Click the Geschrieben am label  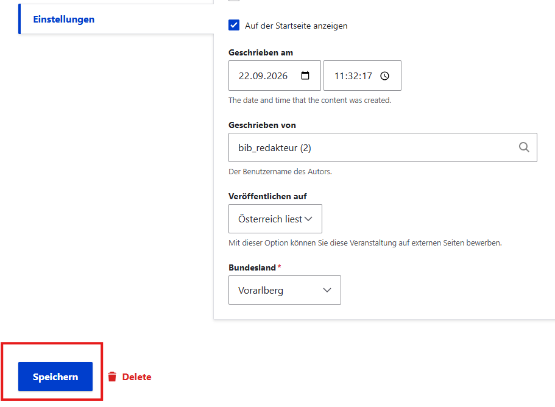[261, 53]
